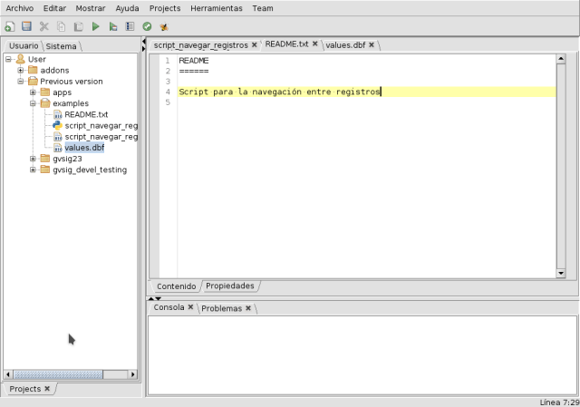Switch to the Problemas tab

221,308
